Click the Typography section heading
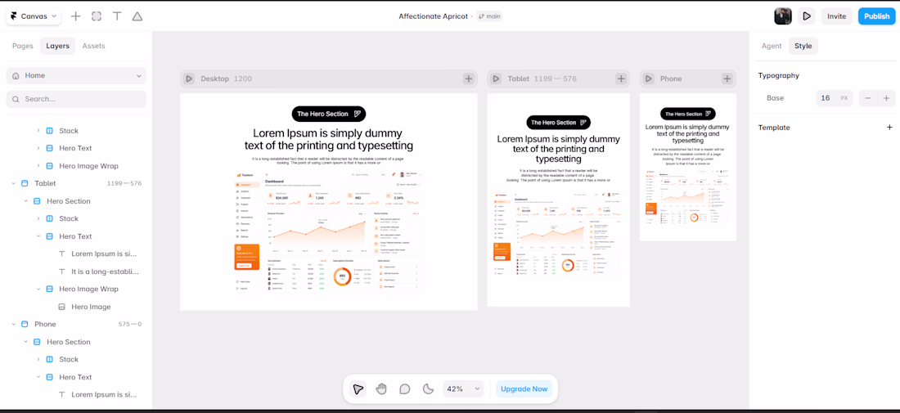This screenshot has height=413, width=900. 778,76
